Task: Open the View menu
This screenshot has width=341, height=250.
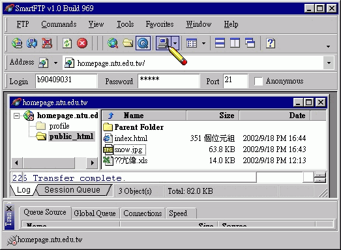Action: tap(96, 24)
